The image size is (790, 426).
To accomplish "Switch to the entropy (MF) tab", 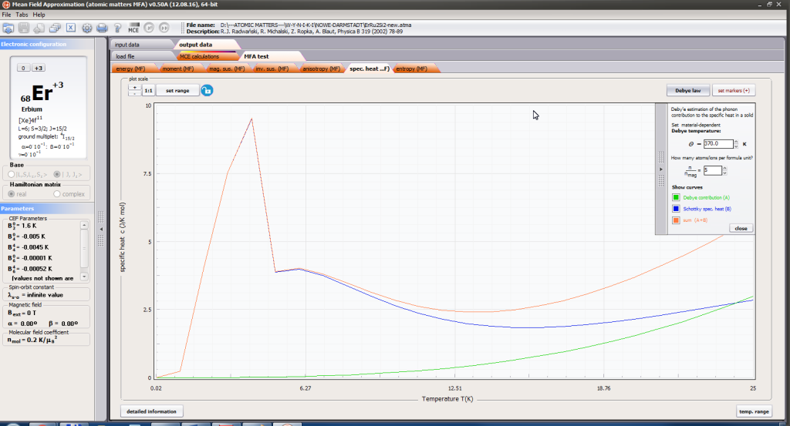I will (415, 69).
